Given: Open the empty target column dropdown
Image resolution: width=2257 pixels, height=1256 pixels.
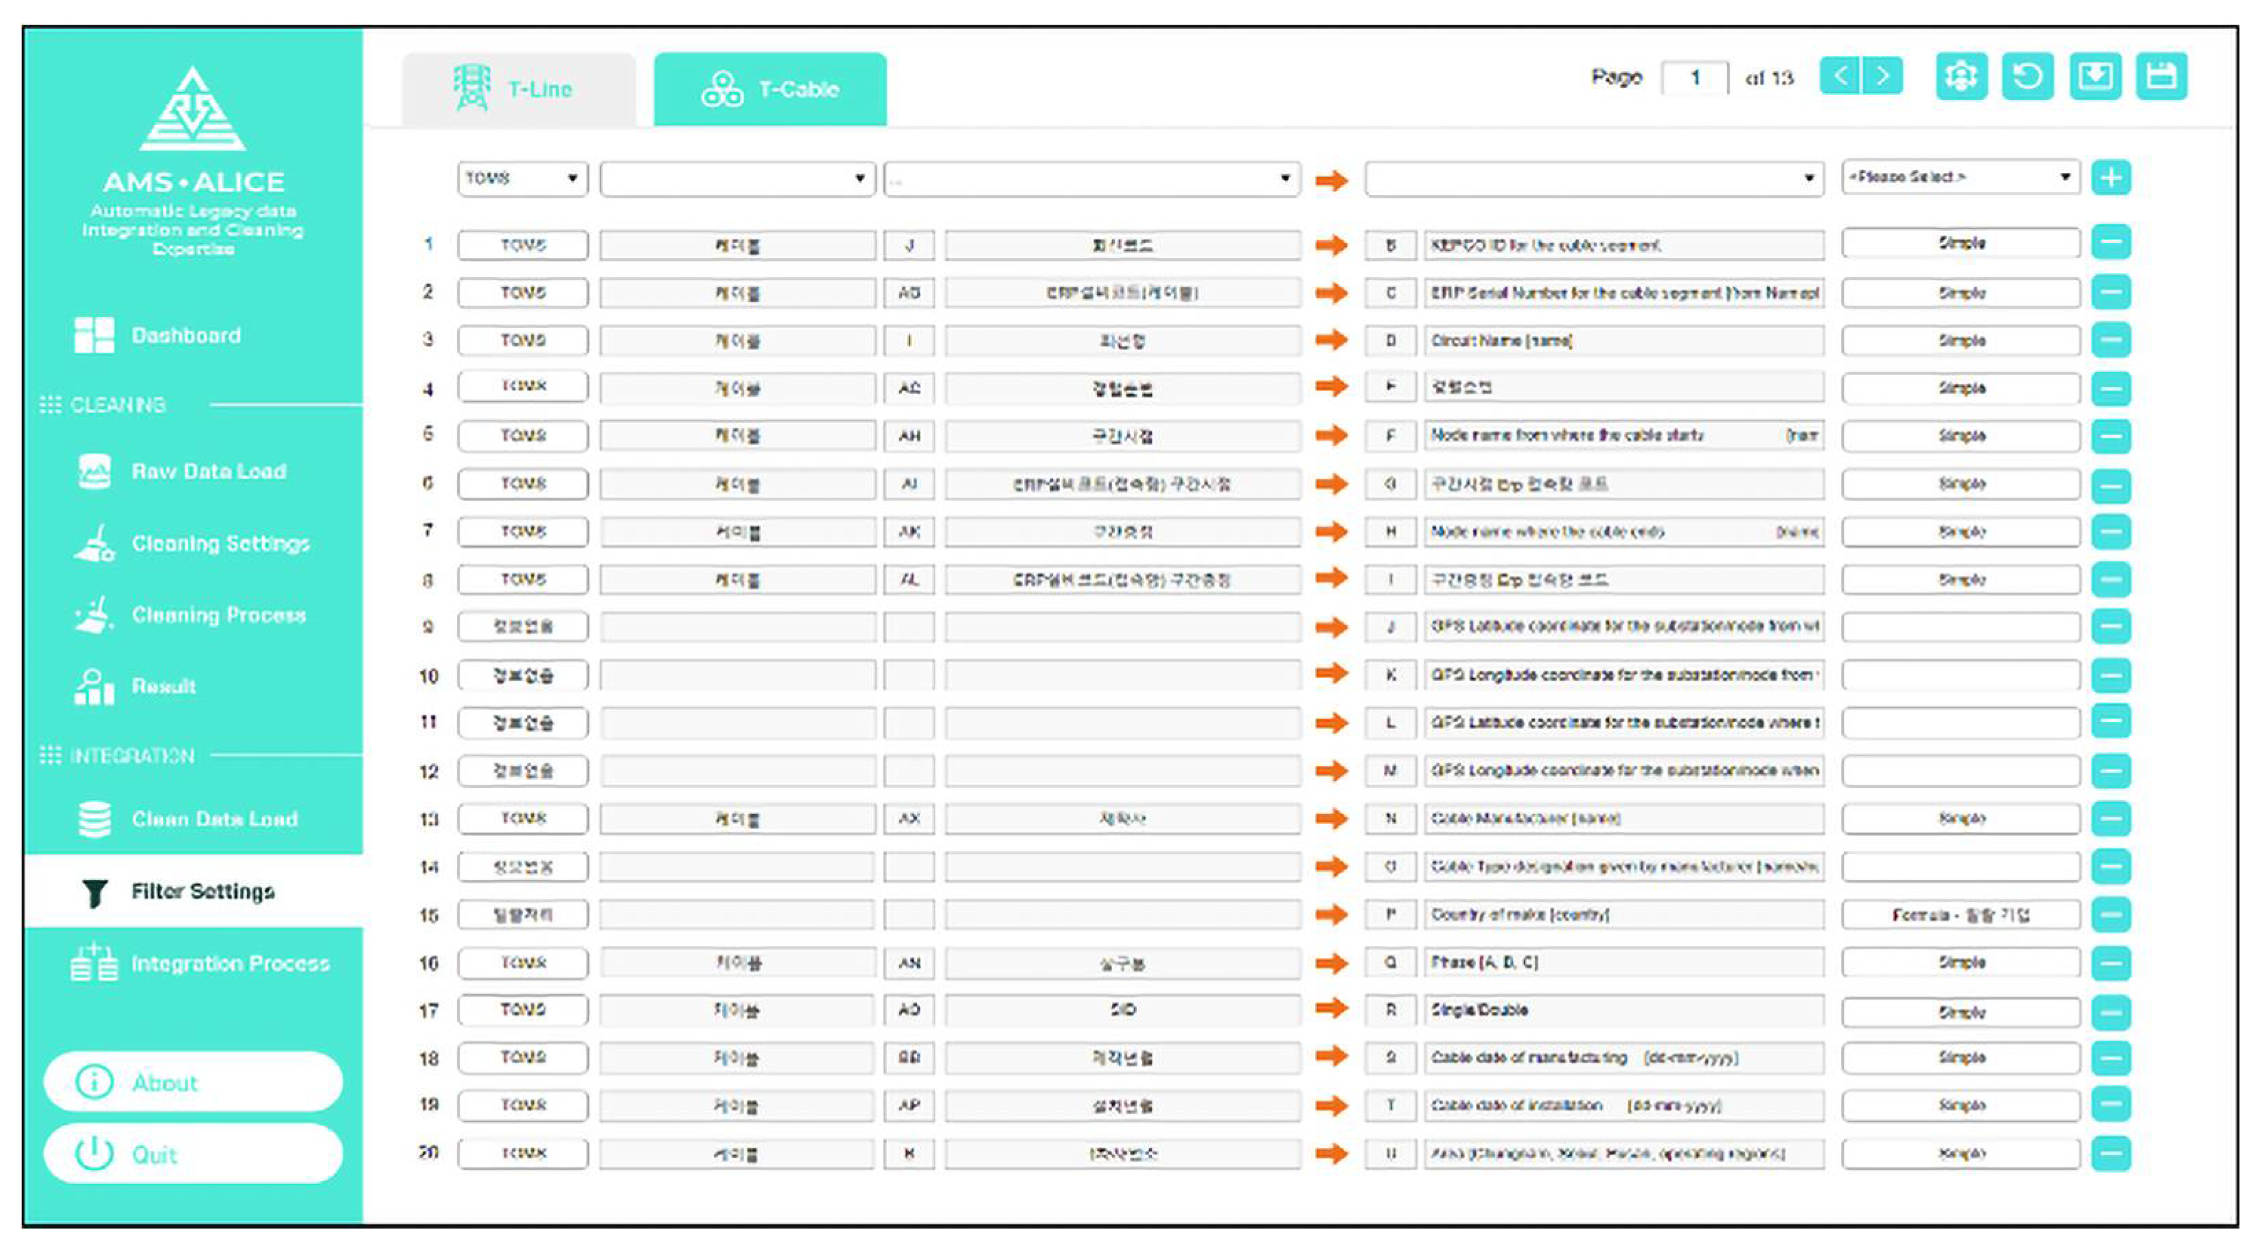Looking at the screenshot, I should coord(1593,178).
